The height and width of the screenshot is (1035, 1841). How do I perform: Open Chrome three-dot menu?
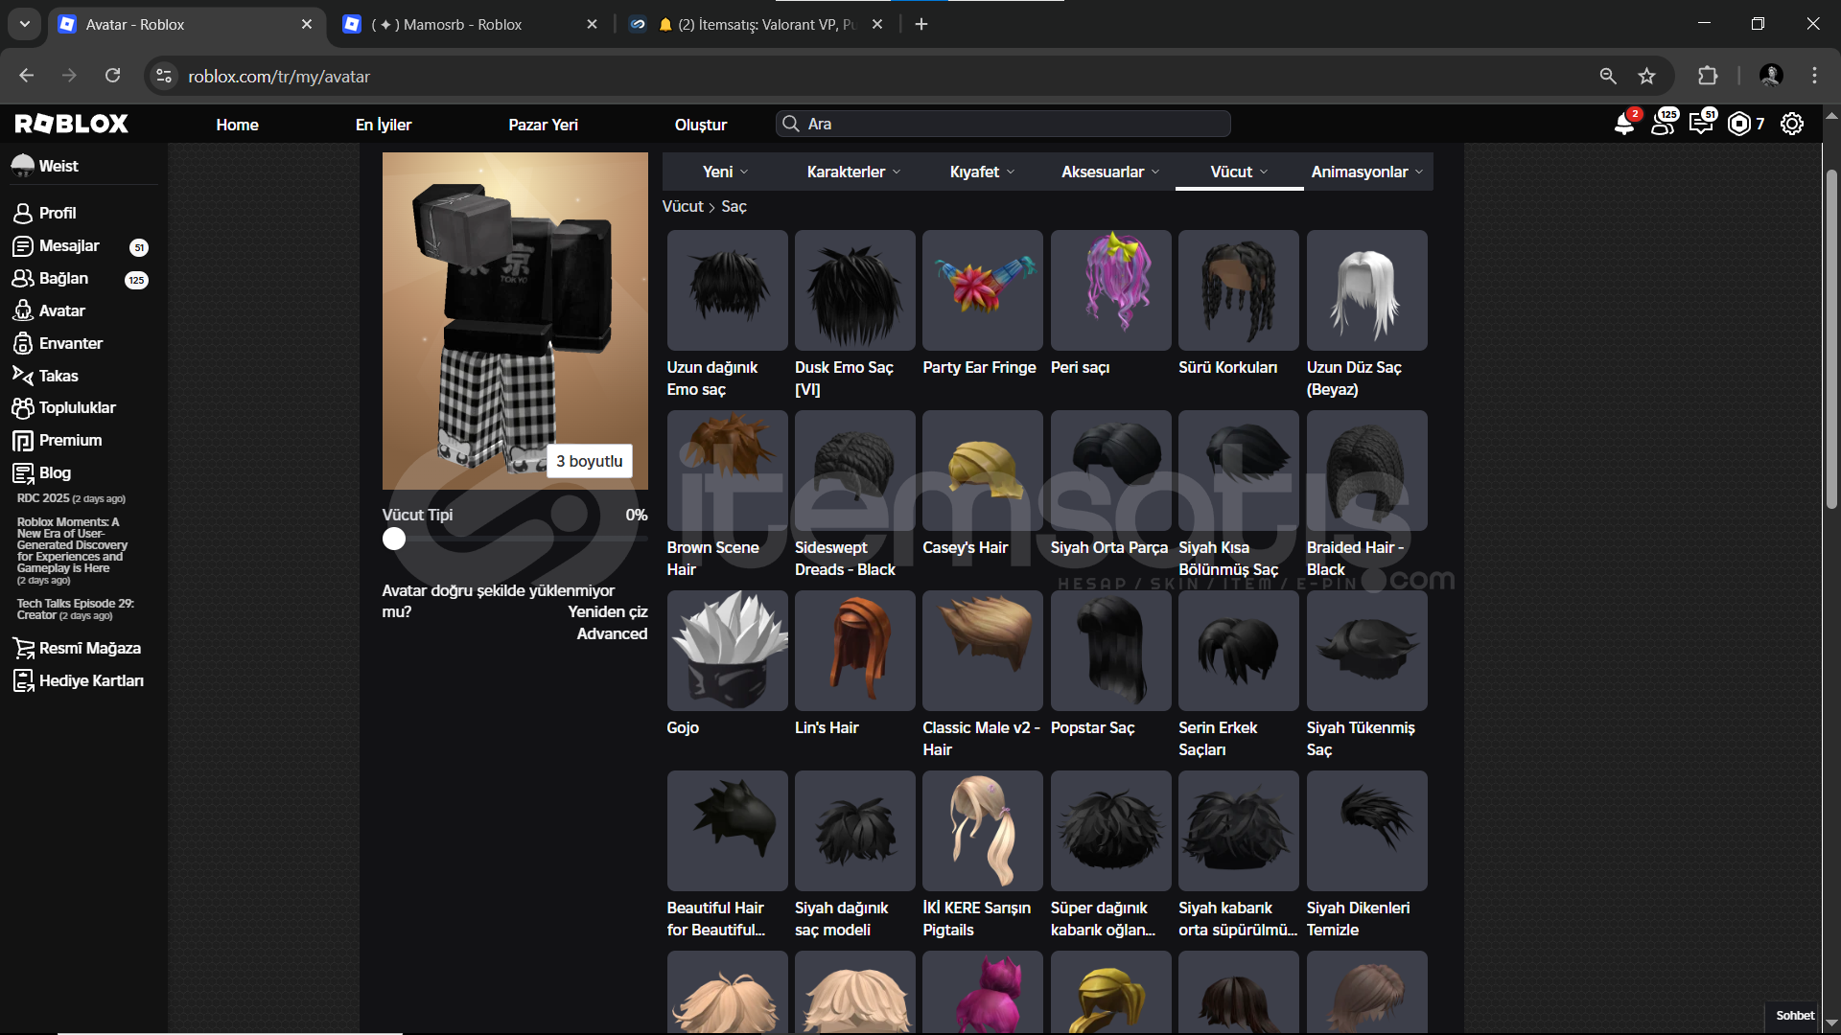click(1814, 76)
